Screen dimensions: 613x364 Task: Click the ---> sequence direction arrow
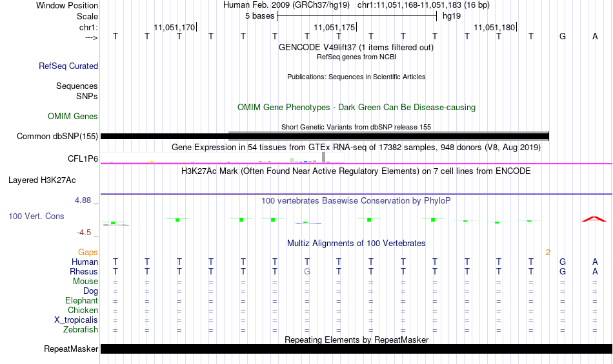pos(92,37)
